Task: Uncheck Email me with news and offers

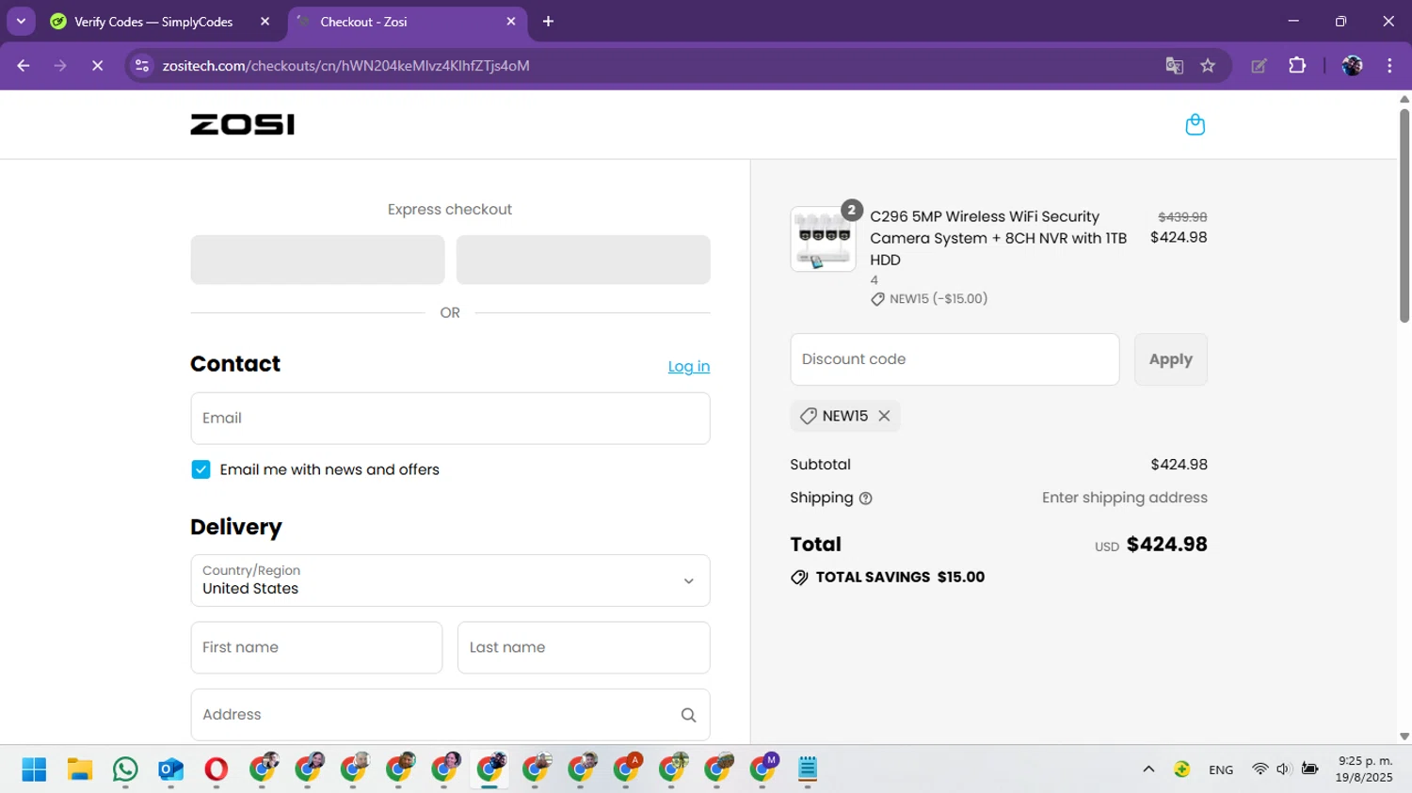Action: click(201, 469)
